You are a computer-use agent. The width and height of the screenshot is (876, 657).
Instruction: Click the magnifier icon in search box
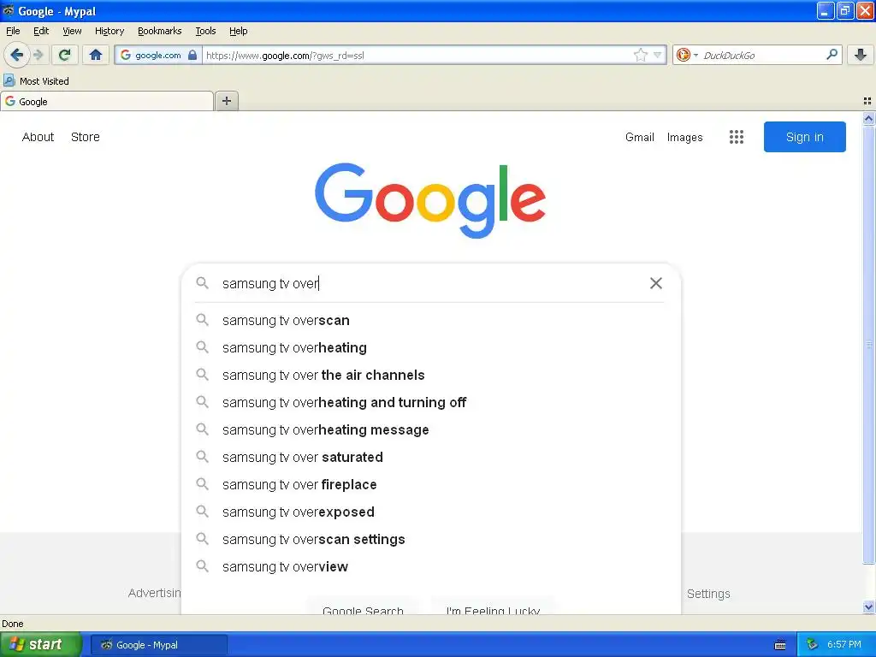(202, 282)
